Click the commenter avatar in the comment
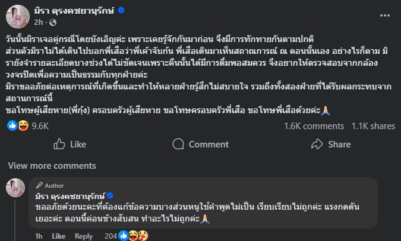 tap(15, 188)
